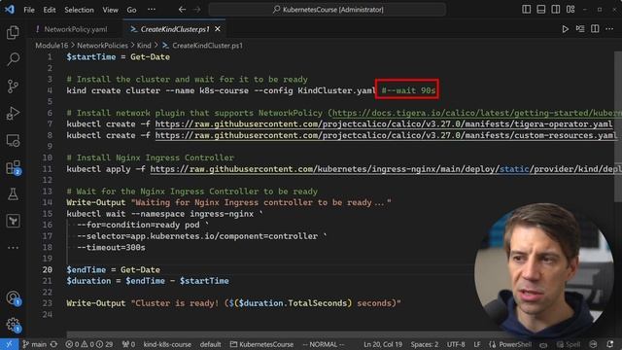Open tigera-operator.yaml manifest link
The image size is (622, 350).
tap(384, 124)
